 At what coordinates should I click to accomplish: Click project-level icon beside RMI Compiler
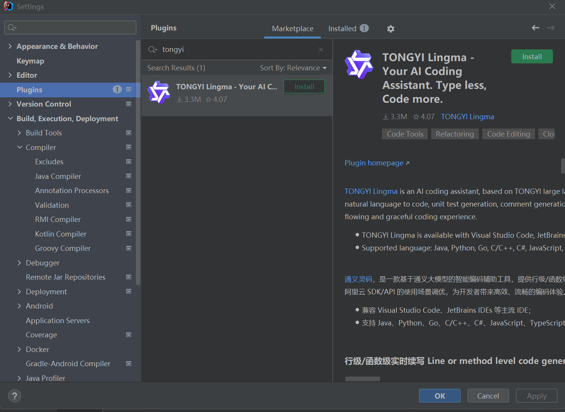[x=129, y=219]
